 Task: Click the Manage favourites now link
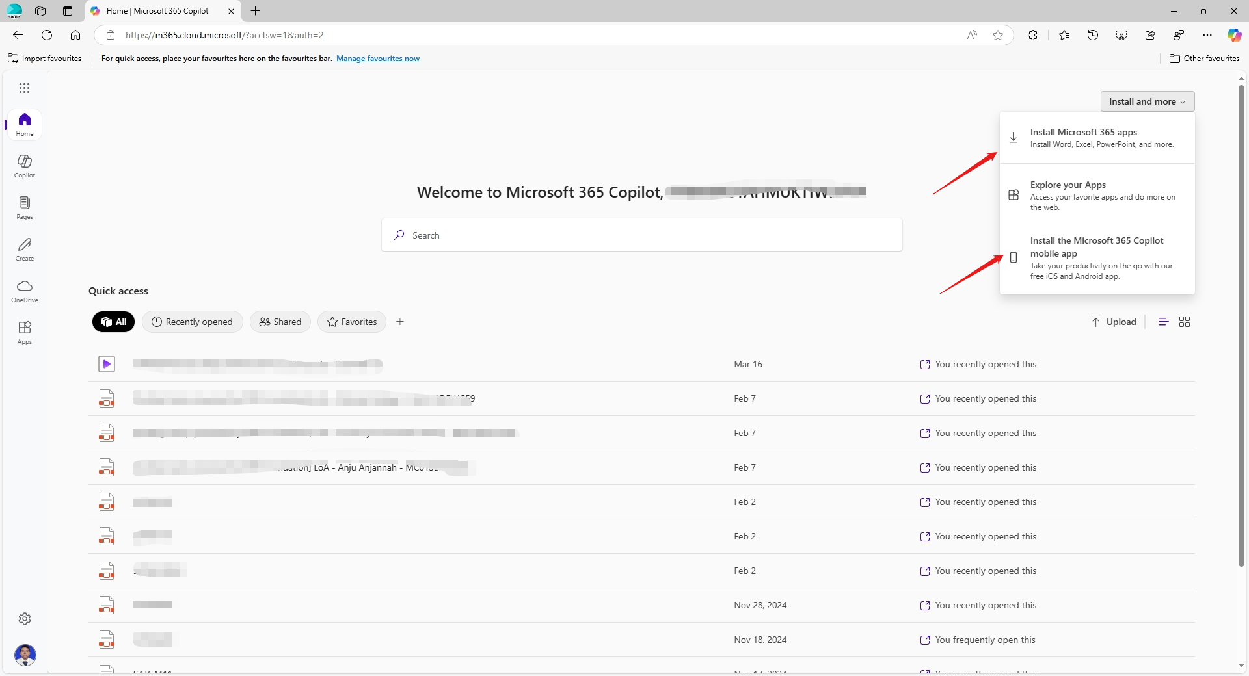point(378,58)
